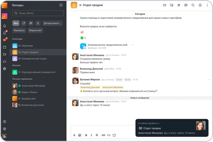Open the kebab menu in chat header
This screenshot has height=142, width=213.
(x=207, y=5)
